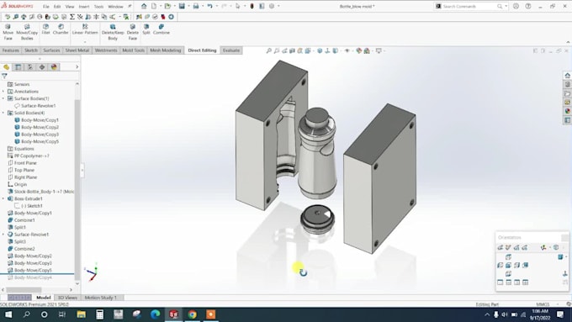This screenshot has height=322, width=572.
Task: Pin the SolidWorks menu bar
Action: tap(130, 6)
